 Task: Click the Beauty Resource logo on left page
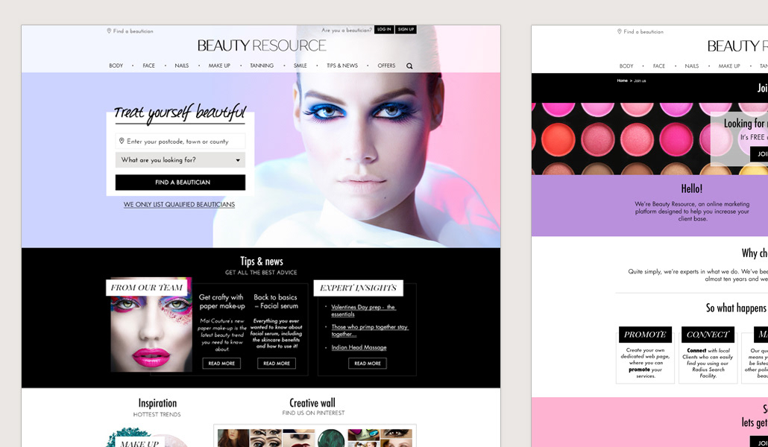click(262, 45)
